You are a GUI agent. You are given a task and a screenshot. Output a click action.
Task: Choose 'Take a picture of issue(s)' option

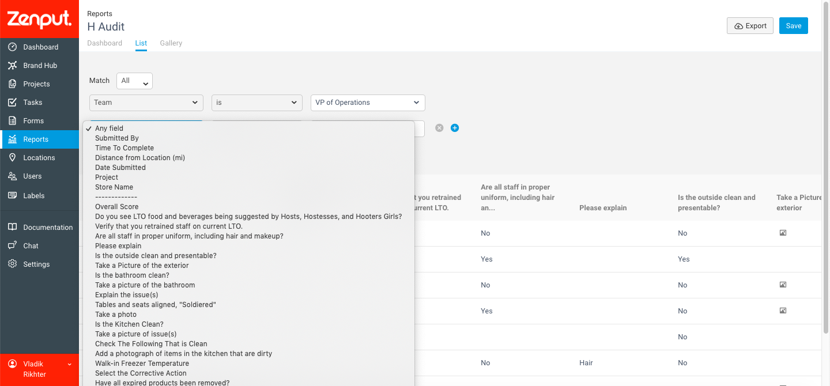[x=248, y=334]
